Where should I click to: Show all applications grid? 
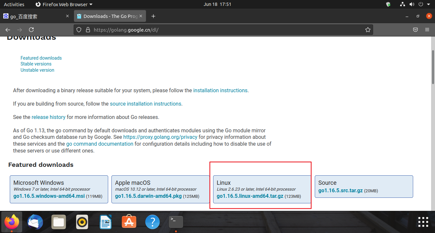423,222
